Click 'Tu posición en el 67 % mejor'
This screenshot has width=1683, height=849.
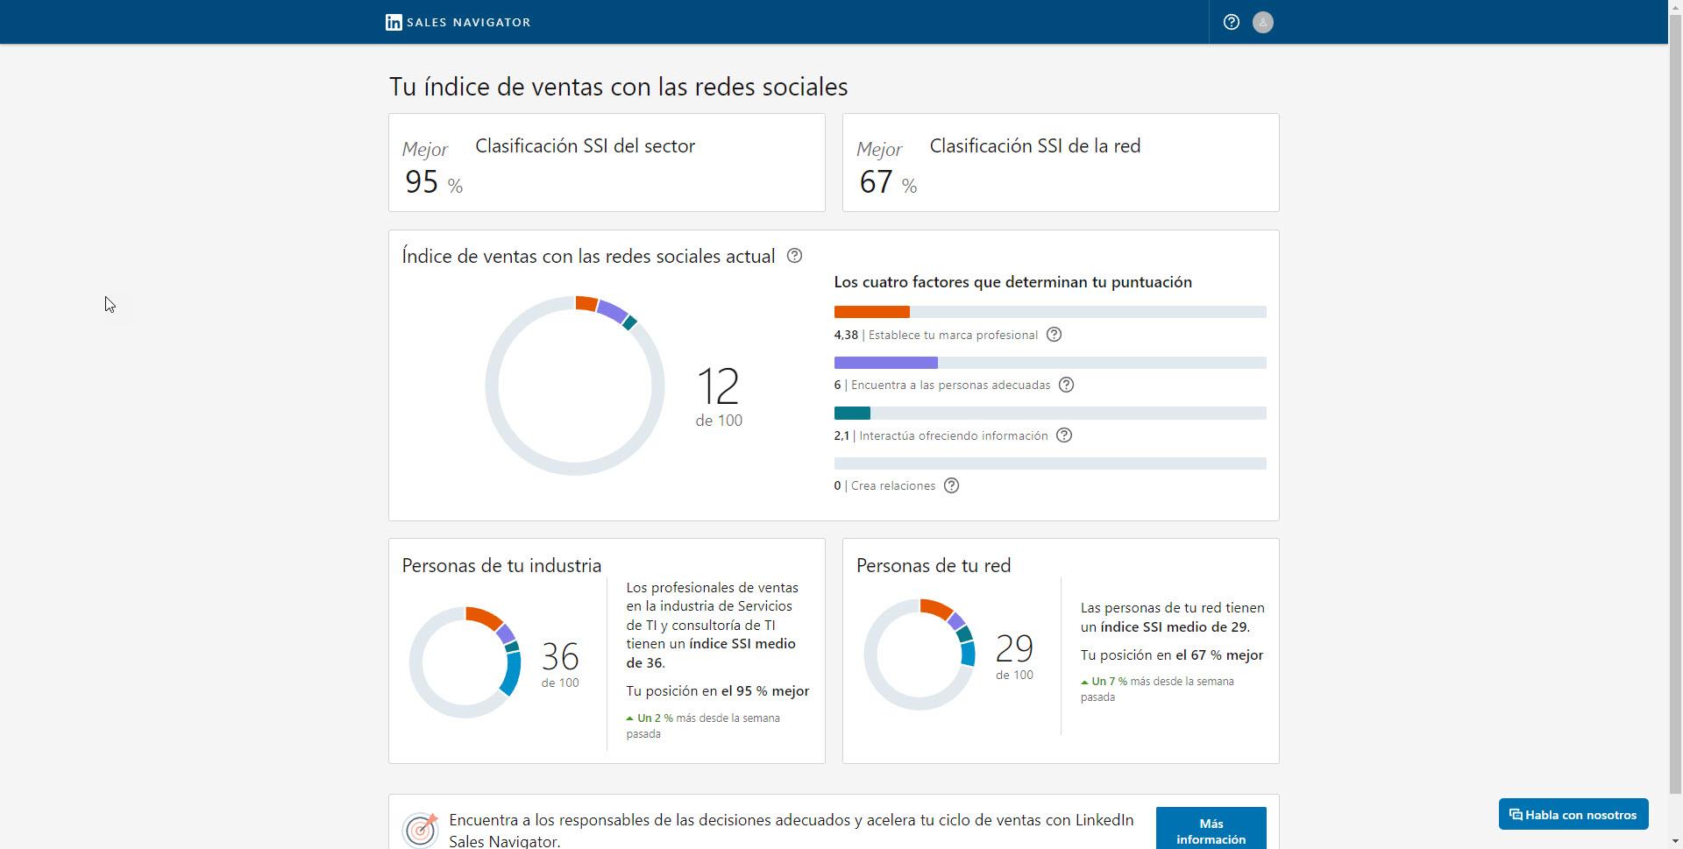point(1171,655)
